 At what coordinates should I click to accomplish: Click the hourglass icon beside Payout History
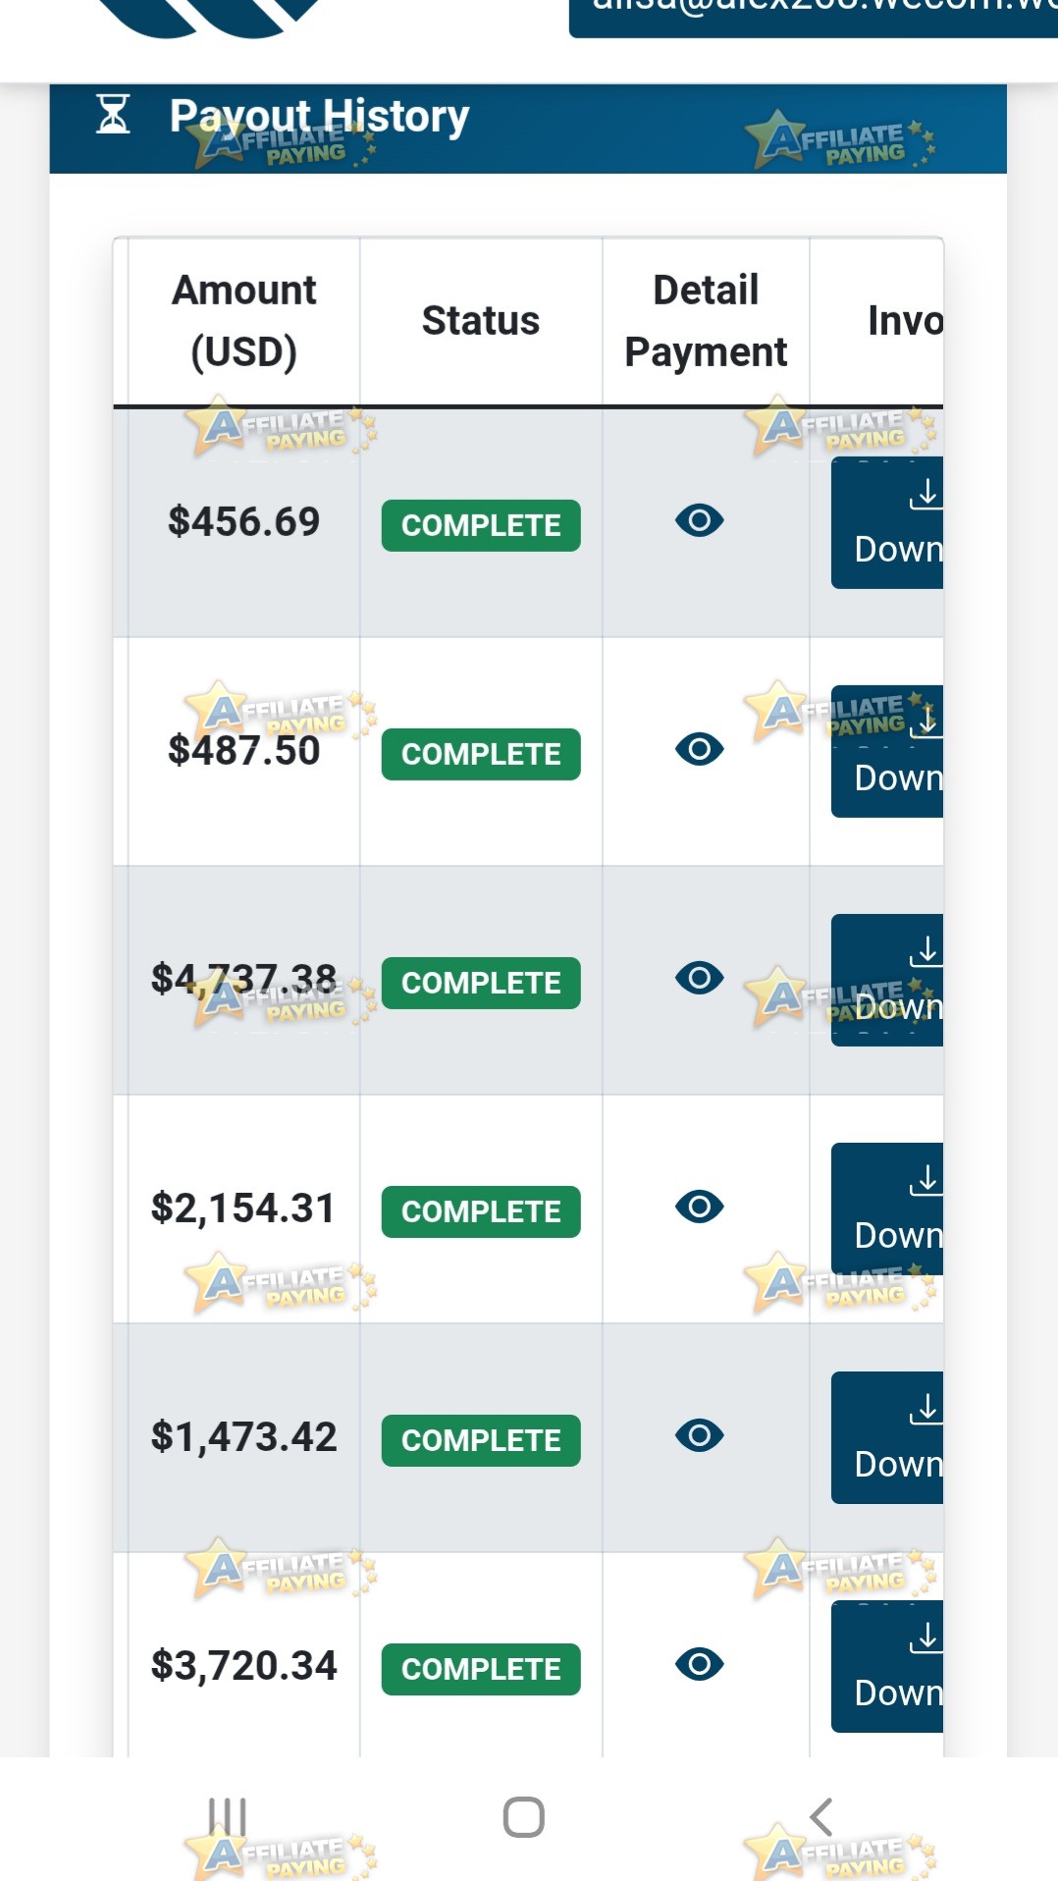point(113,114)
